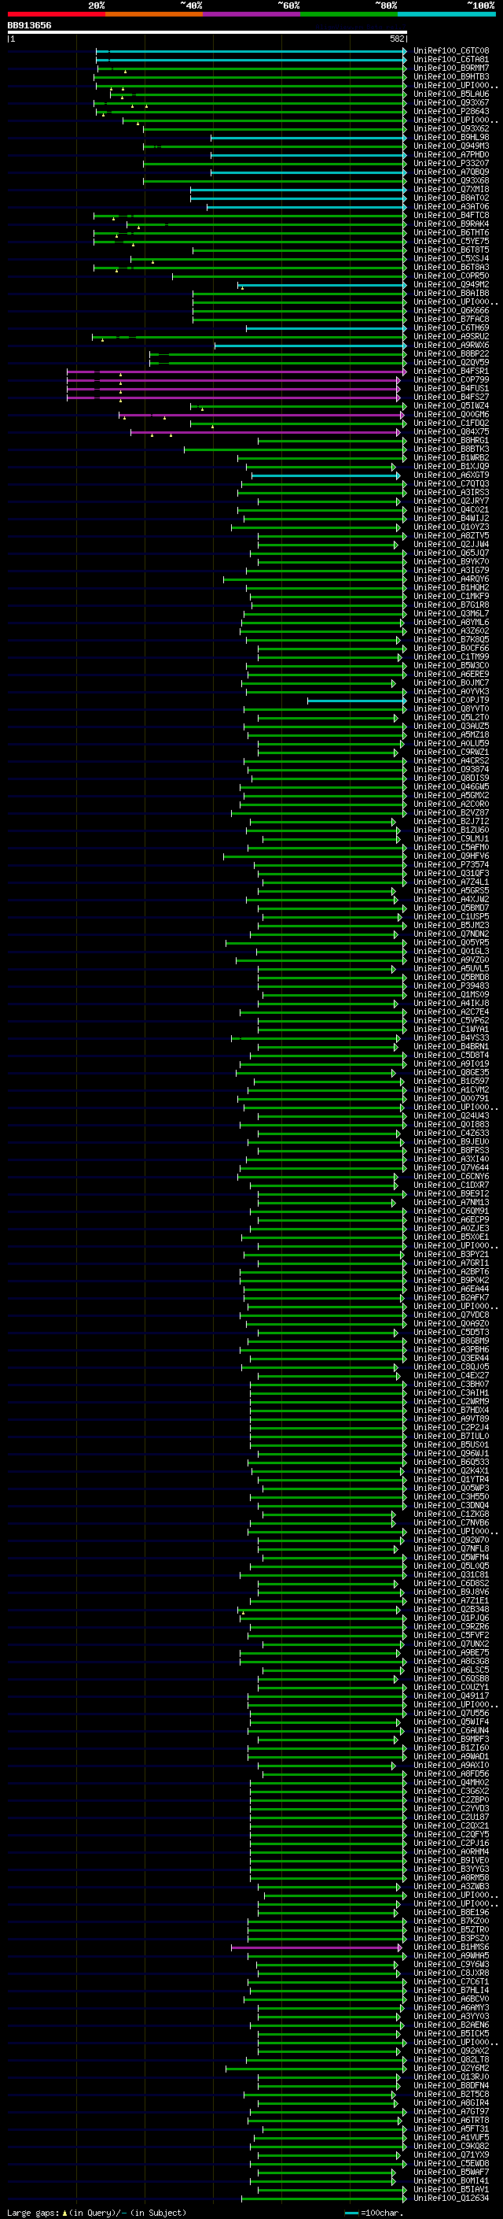Select label UniRef100_A9RWX6
The width and height of the screenshot is (503, 2219).
click(x=451, y=346)
